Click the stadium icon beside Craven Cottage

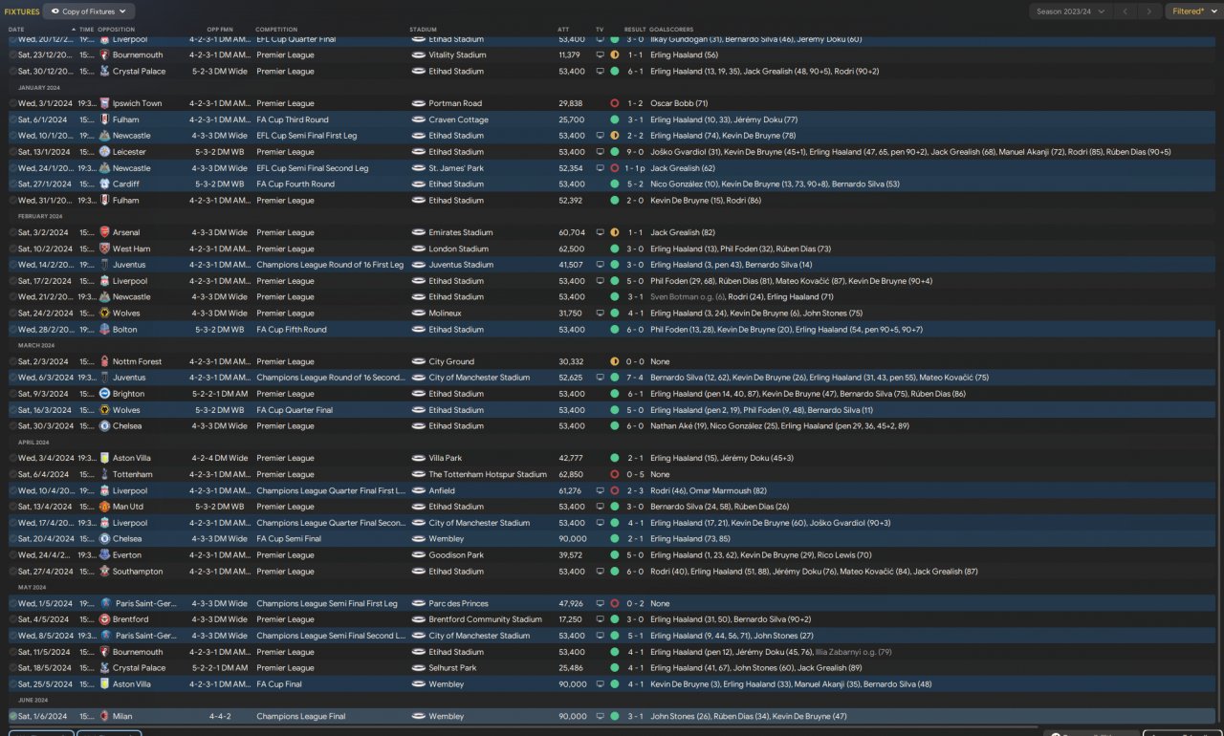(x=418, y=119)
